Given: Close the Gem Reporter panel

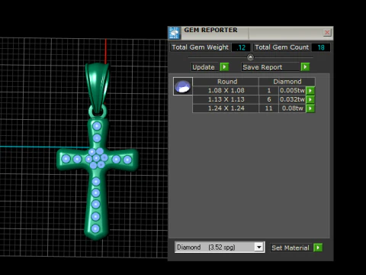Looking at the screenshot, I should [x=327, y=33].
